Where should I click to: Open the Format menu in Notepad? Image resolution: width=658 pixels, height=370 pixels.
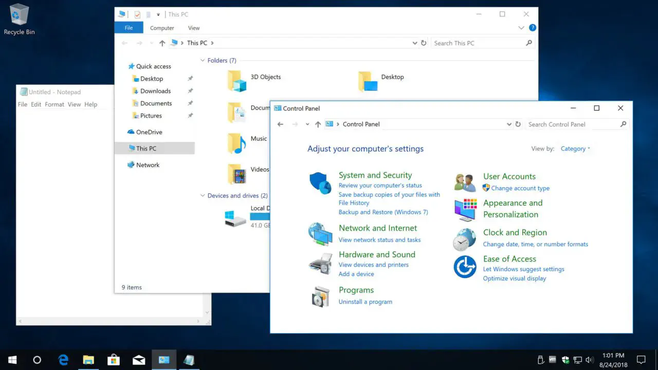(54, 104)
